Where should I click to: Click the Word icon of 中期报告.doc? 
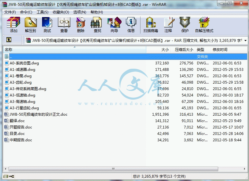click(6, 140)
